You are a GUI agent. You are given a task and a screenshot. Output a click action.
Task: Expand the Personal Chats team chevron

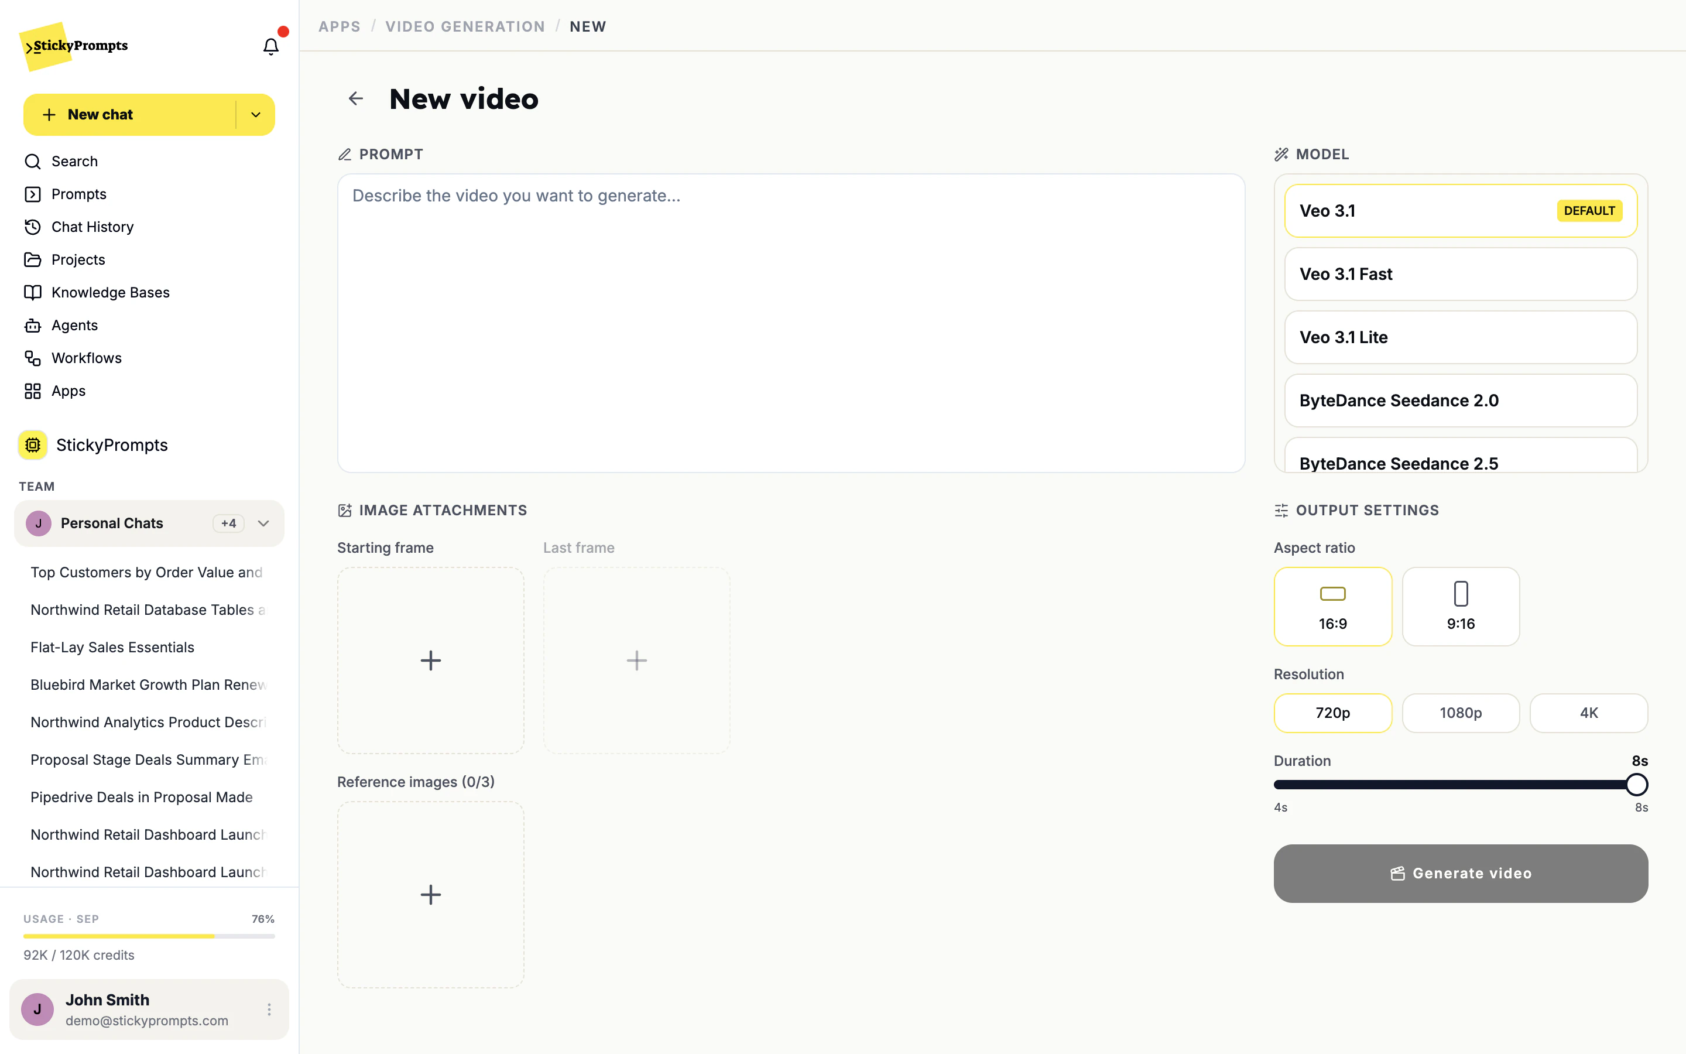(x=263, y=523)
